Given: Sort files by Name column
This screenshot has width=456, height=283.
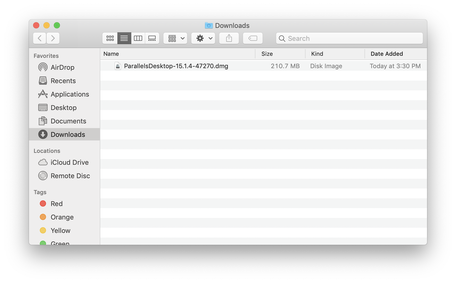Looking at the screenshot, I should point(111,54).
